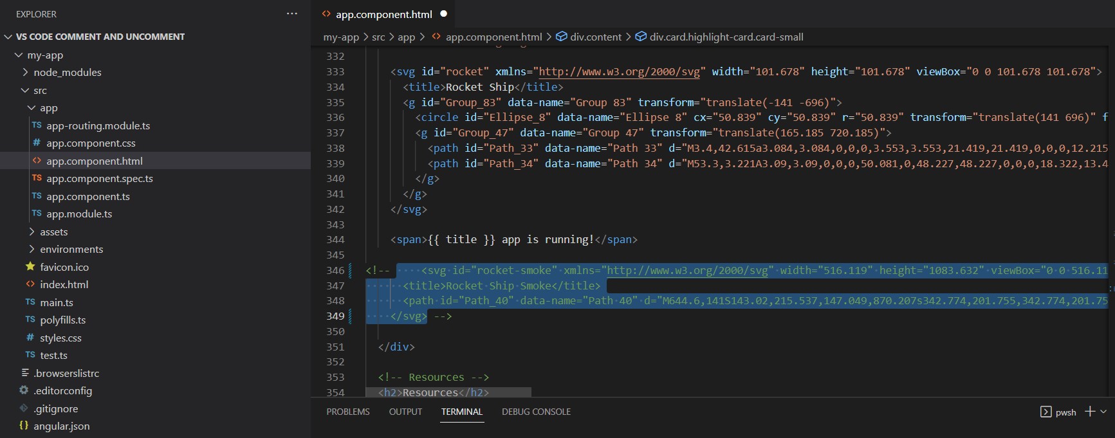
Task: Create new terminal with plus icon
Action: [1090, 411]
